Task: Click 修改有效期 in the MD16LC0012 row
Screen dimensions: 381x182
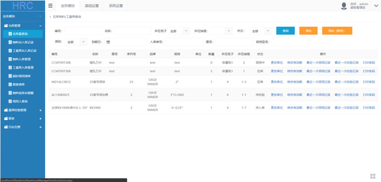Action: point(295,82)
